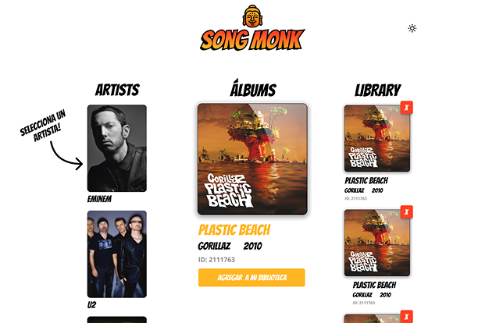The height and width of the screenshot is (323, 503).
Task: Click the Artists column heading
Action: tap(117, 90)
